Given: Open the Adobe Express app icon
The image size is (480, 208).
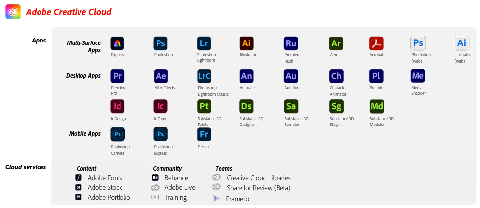Looking at the screenshot, I should click(117, 43).
